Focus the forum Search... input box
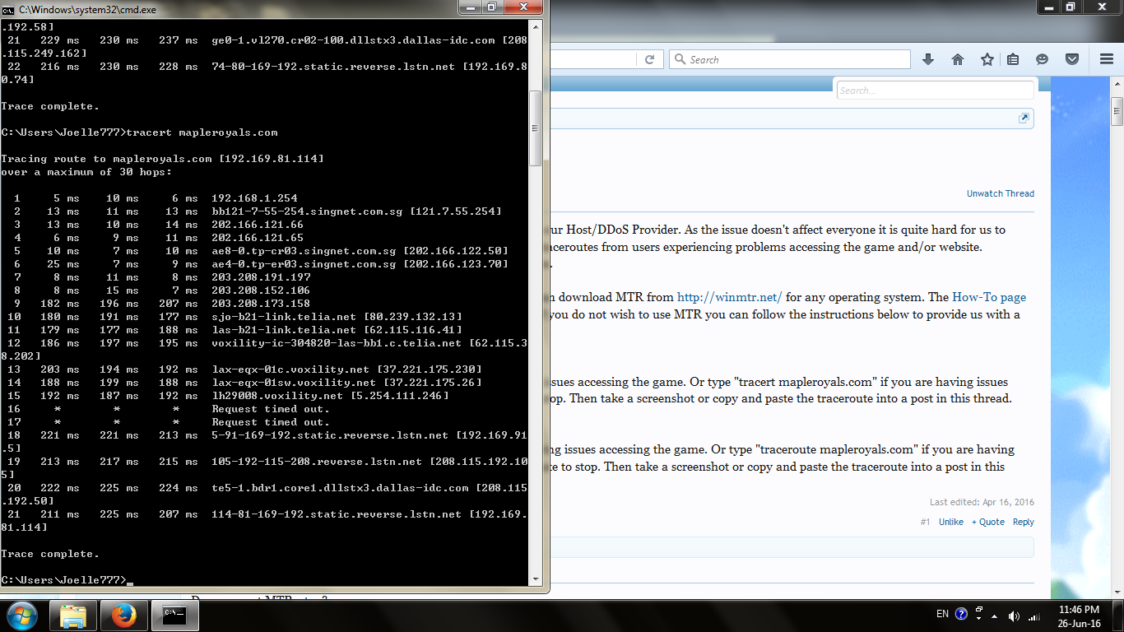The height and width of the screenshot is (632, 1124). click(935, 91)
